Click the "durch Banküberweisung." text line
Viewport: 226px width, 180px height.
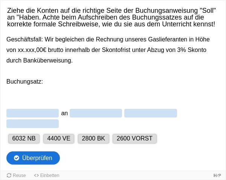click(40, 61)
